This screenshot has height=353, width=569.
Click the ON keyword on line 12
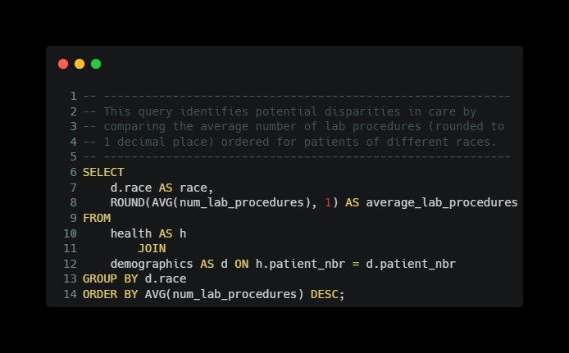[242, 264]
